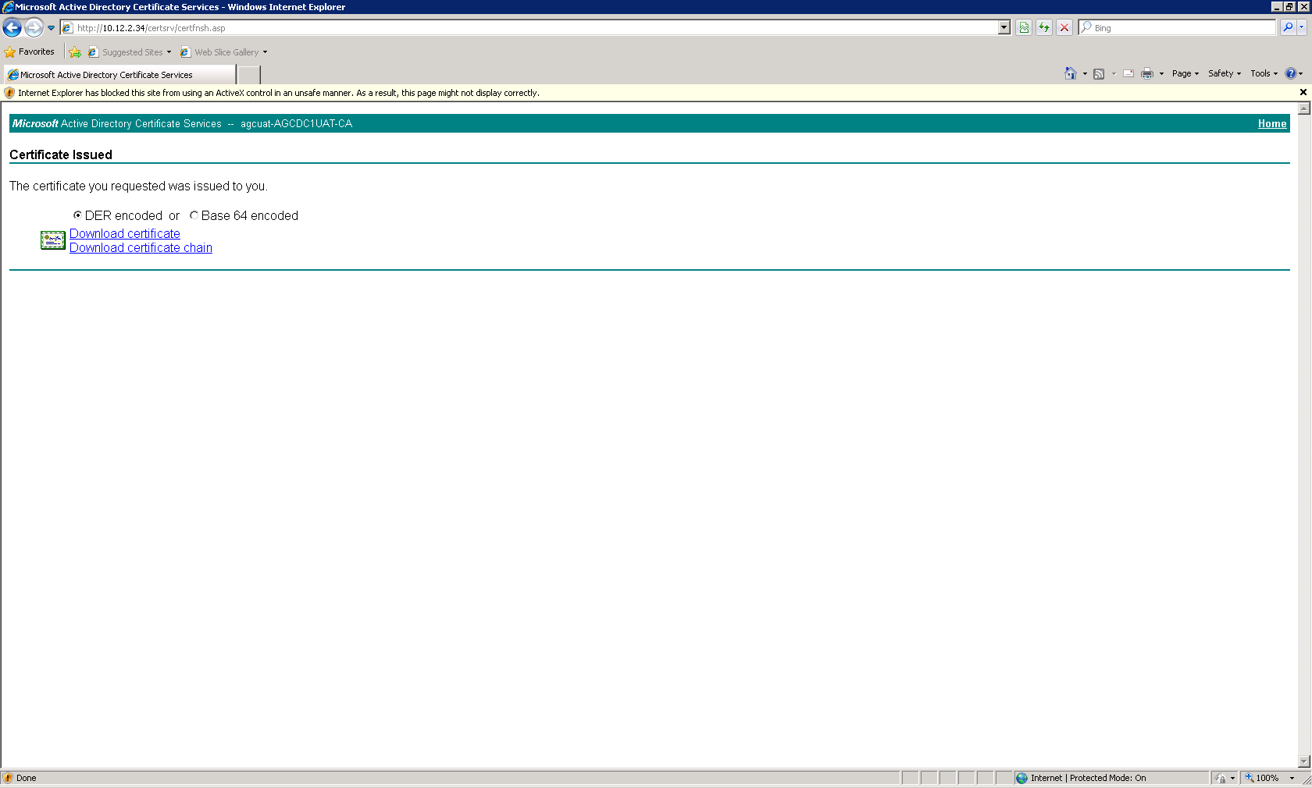Click the Home link in teal header
Image resolution: width=1312 pixels, height=788 pixels.
(x=1272, y=123)
